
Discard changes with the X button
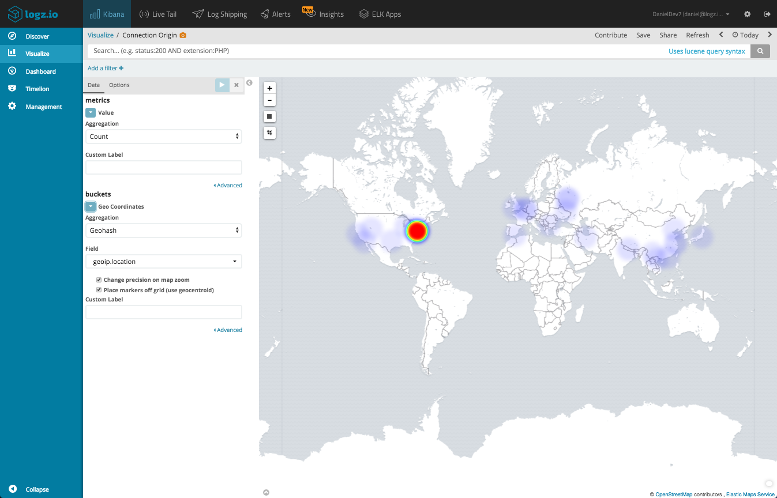pyautogui.click(x=236, y=85)
